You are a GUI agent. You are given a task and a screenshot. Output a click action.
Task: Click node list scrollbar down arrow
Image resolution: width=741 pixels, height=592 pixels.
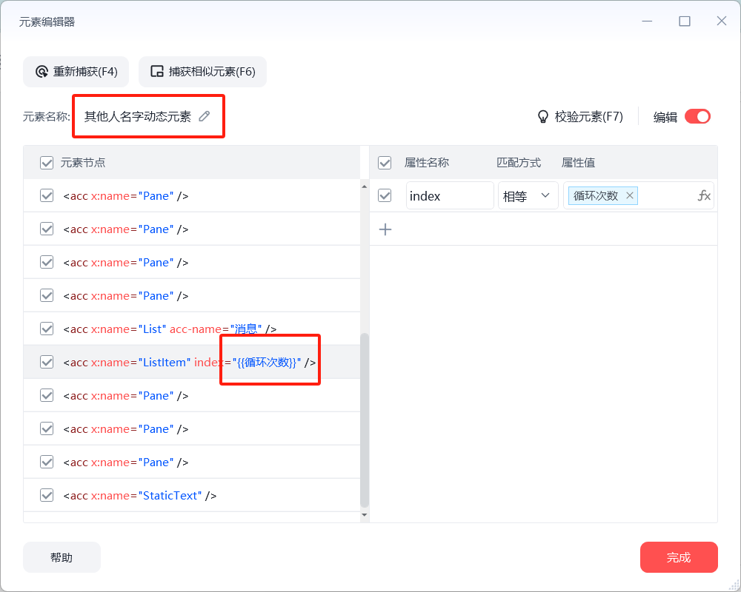click(365, 515)
